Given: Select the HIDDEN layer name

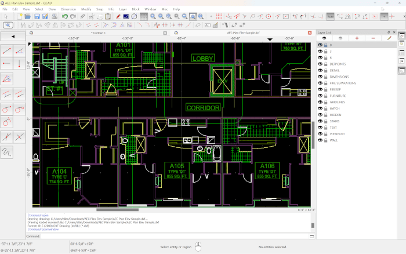Looking at the screenshot, I should pyautogui.click(x=335, y=115).
